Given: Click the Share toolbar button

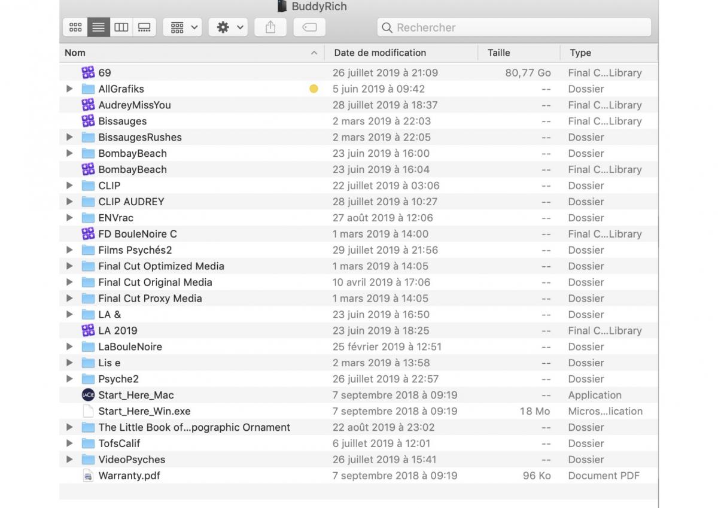Looking at the screenshot, I should coord(270,28).
